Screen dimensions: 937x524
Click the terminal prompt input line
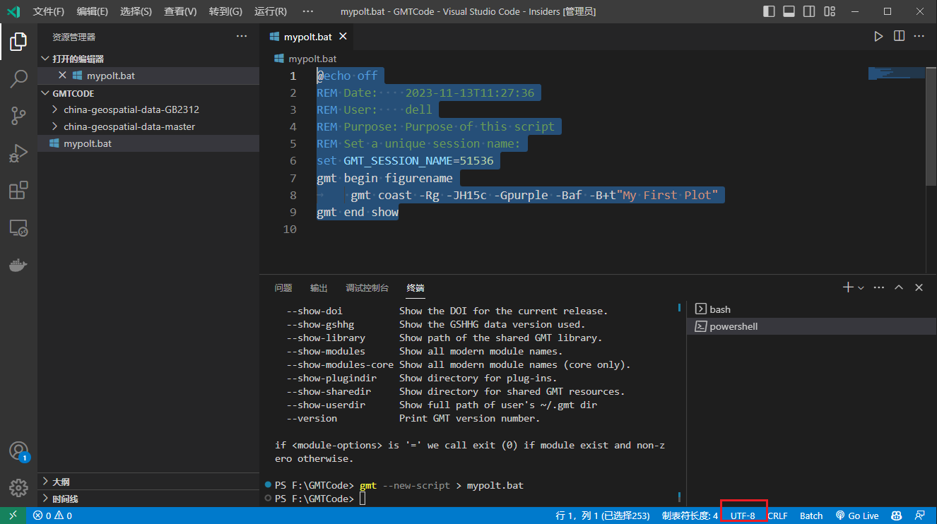pyautogui.click(x=470, y=499)
